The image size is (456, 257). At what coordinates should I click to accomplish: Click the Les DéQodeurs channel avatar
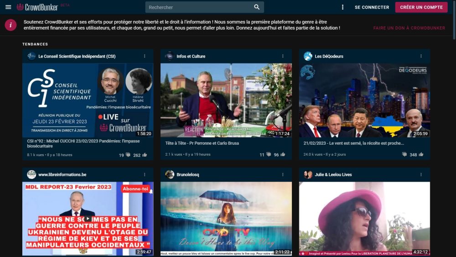click(308, 56)
